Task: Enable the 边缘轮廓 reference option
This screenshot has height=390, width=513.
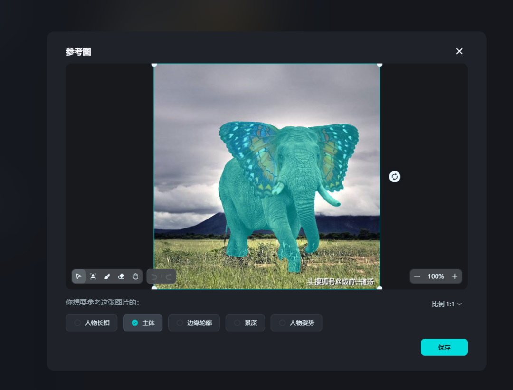Action: click(194, 323)
